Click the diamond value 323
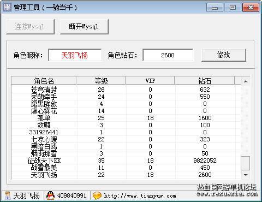Screen dimensions: 262x202 pos(205,139)
